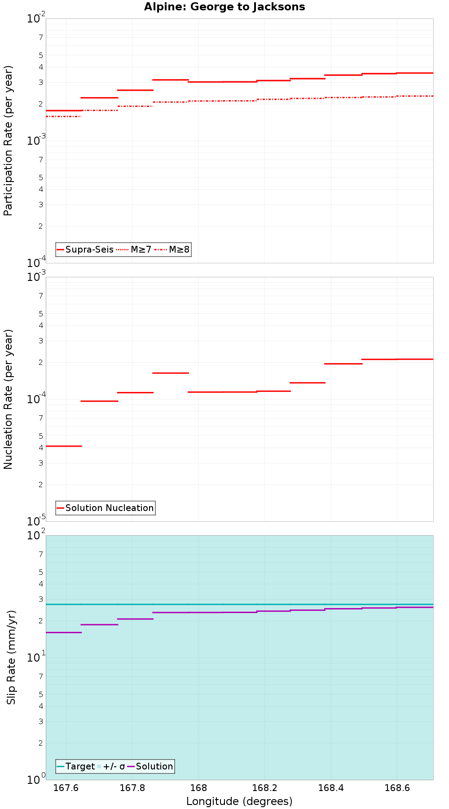Click the 168.2 longitude tick label

click(264, 787)
